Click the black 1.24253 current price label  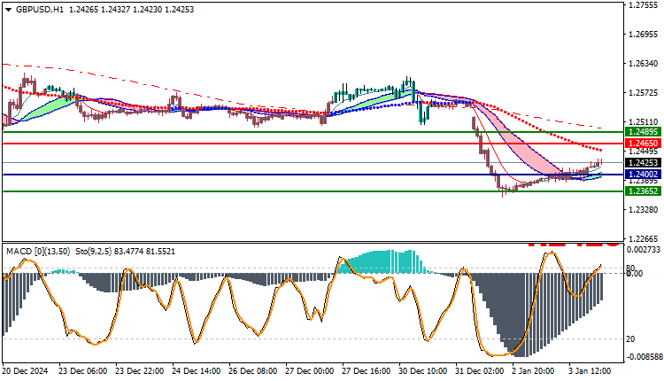pos(643,163)
